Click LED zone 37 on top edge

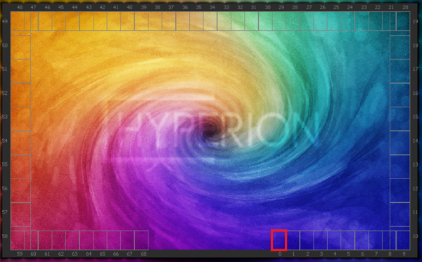pyautogui.click(x=169, y=21)
